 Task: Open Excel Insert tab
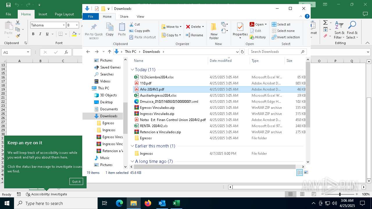point(43,14)
